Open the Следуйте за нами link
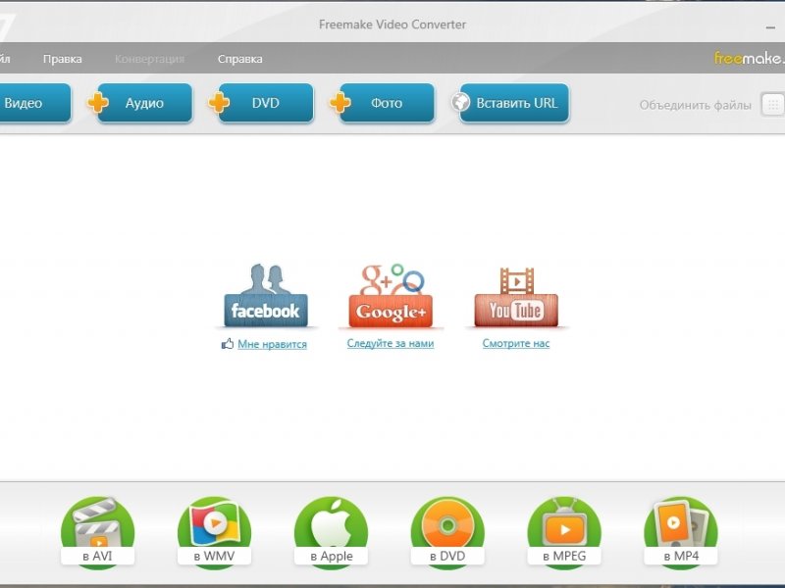This screenshot has width=785, height=588. click(391, 344)
